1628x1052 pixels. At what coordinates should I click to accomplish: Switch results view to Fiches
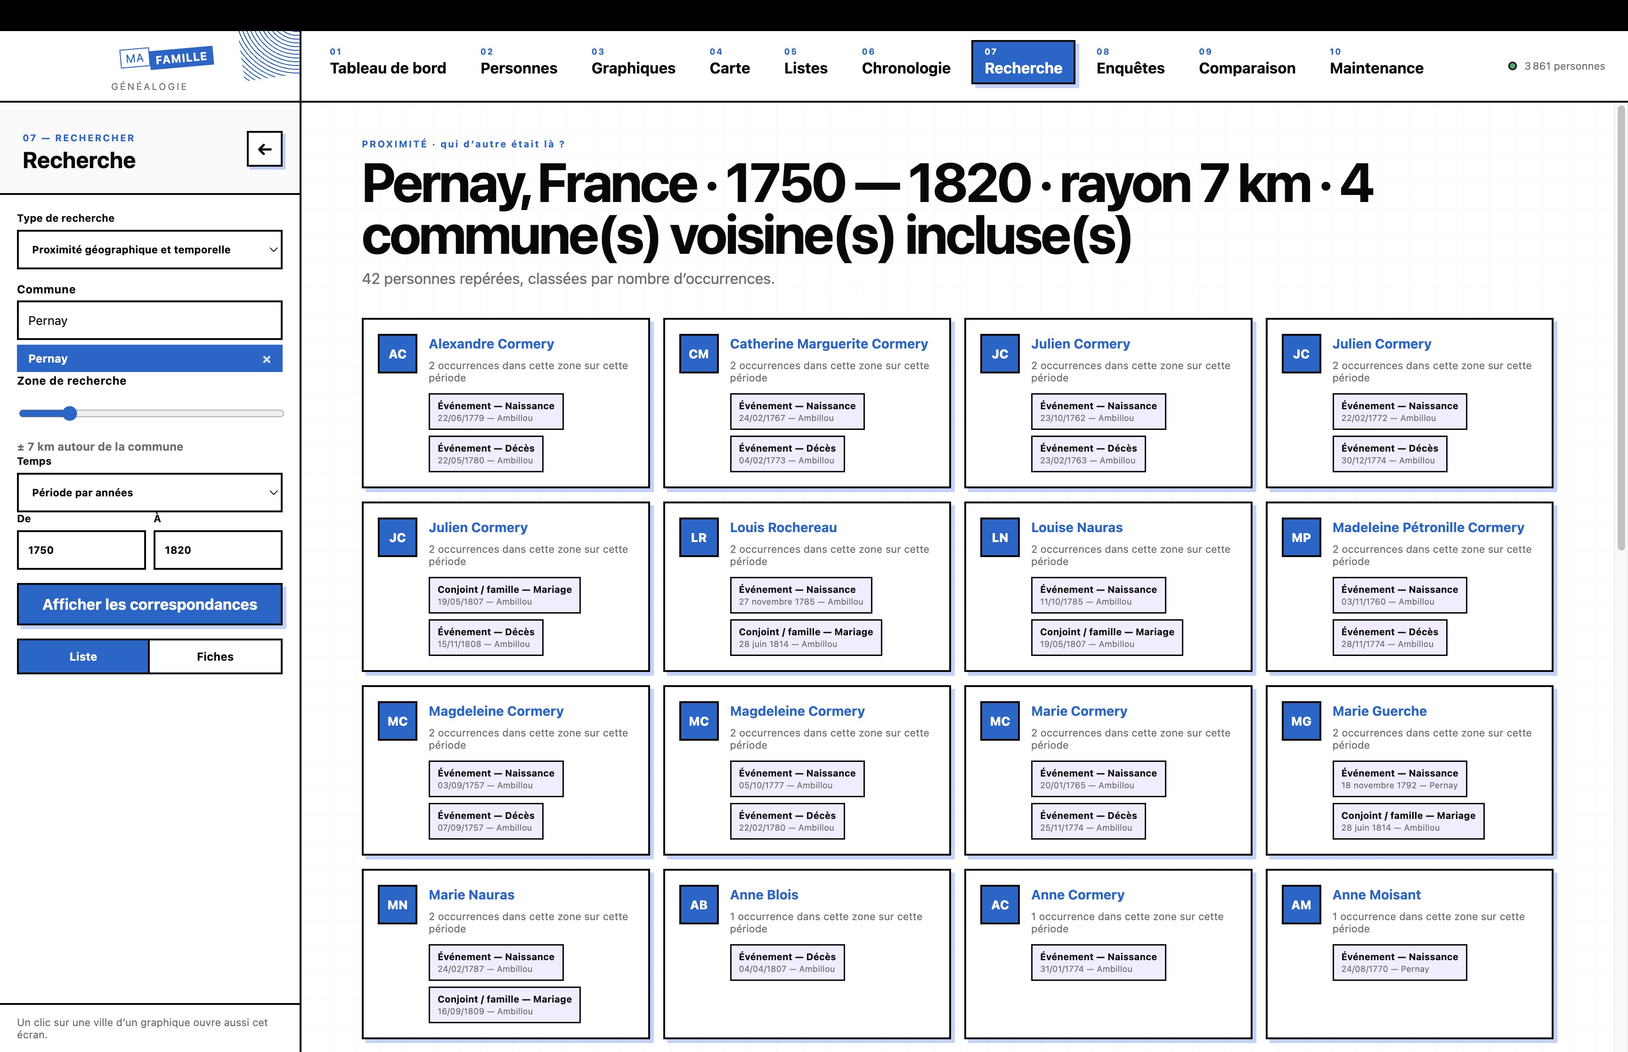[x=215, y=656]
